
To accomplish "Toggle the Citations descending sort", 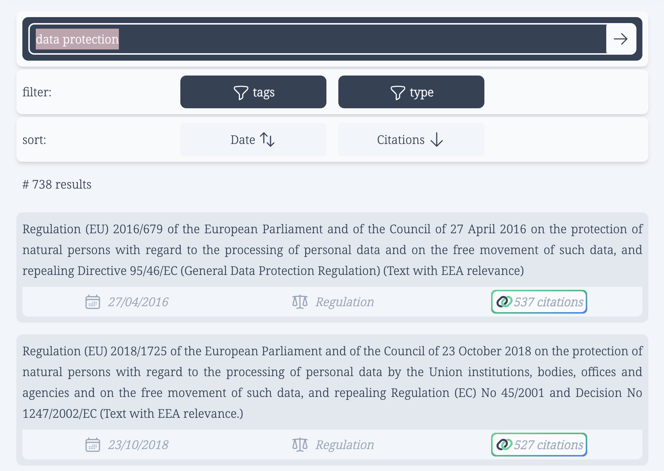I will click(411, 140).
